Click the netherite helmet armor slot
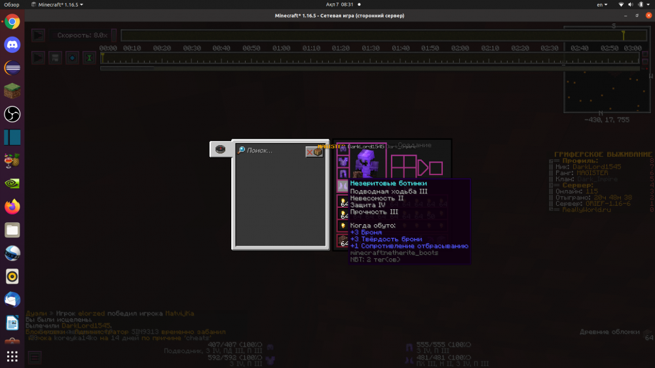655x368 pixels. [x=343, y=148]
